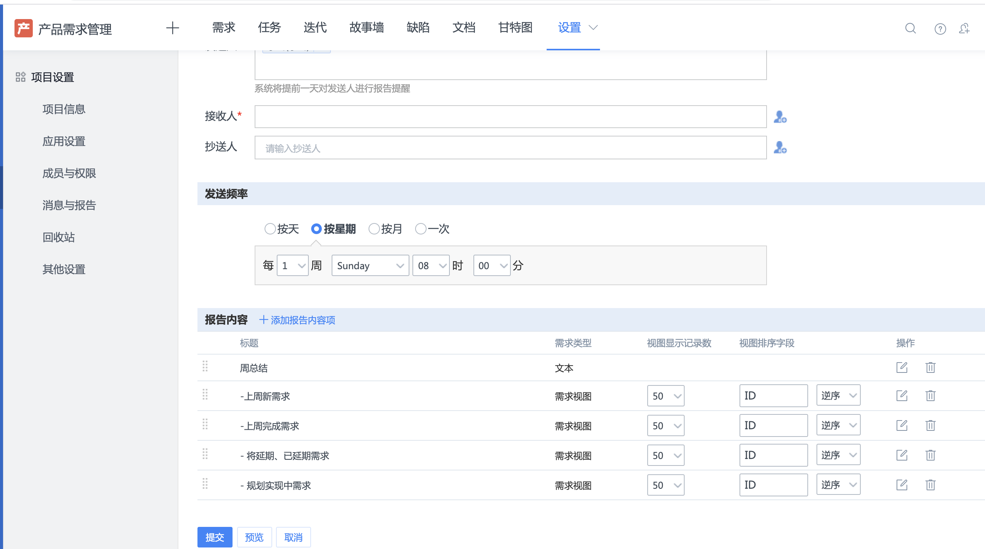Open the create new item plus icon
The image size is (985, 549).
(x=172, y=28)
